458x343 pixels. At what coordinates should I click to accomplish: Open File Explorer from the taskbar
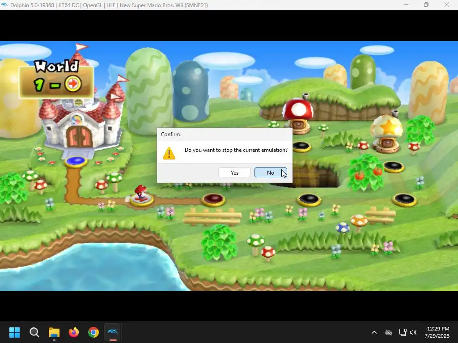(x=54, y=332)
